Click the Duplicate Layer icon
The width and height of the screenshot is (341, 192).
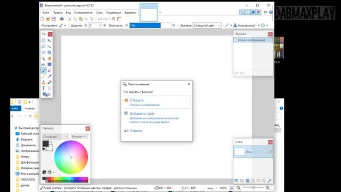[247, 180]
